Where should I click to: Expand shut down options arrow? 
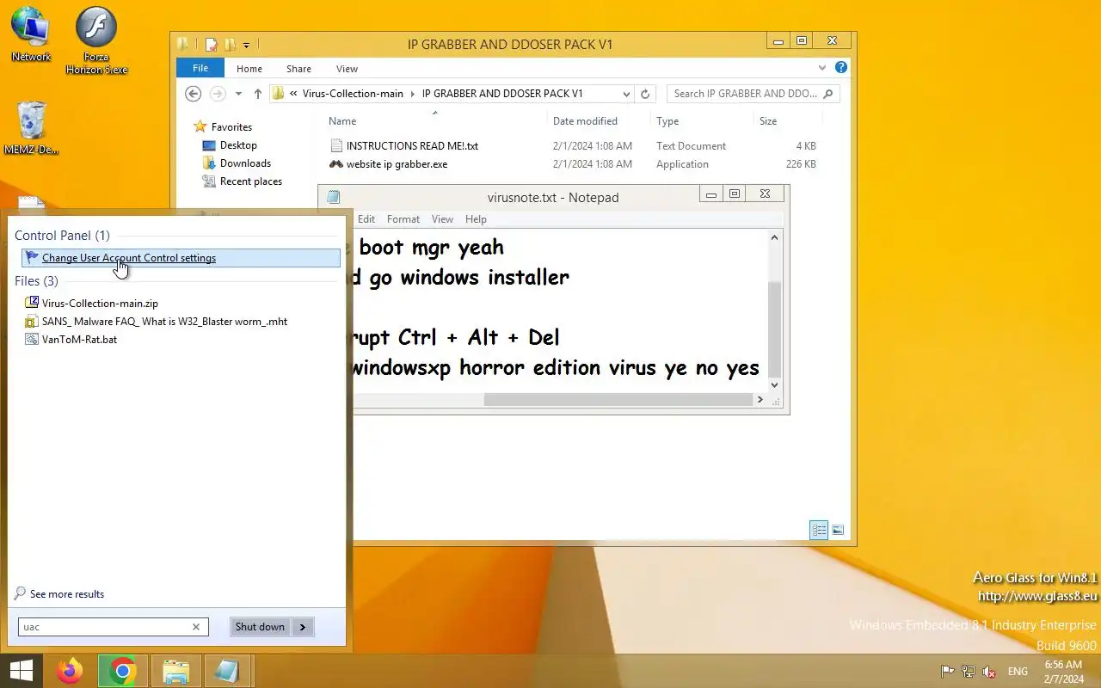tap(303, 627)
